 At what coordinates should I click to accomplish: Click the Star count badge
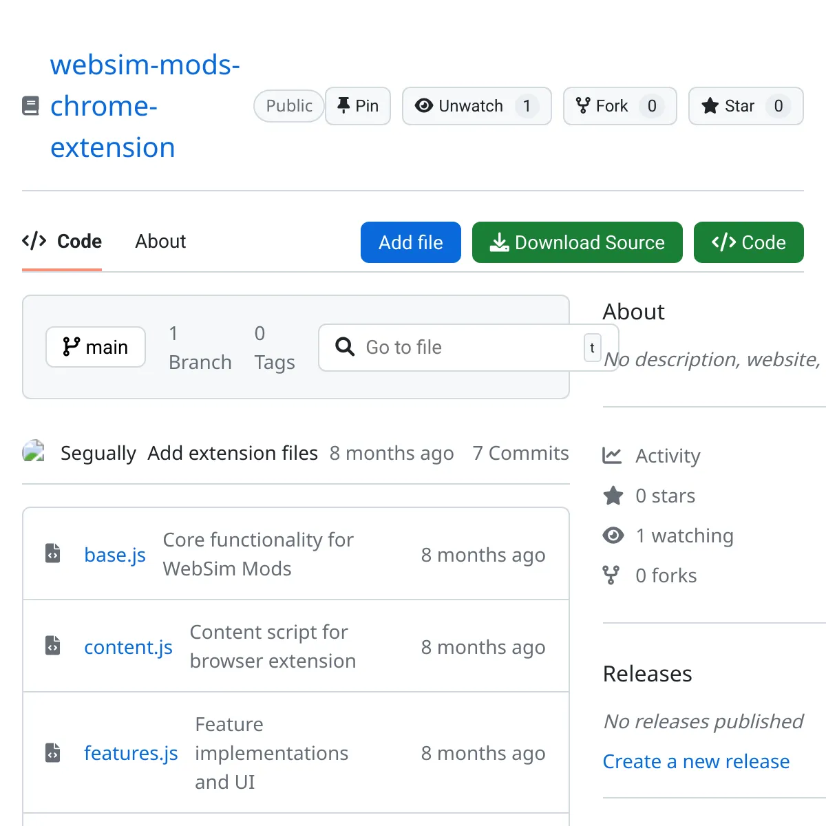[x=779, y=106]
